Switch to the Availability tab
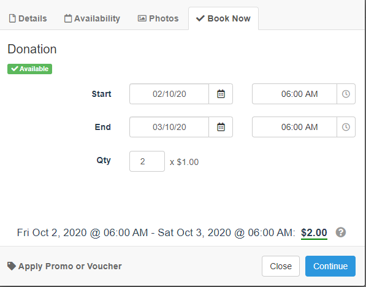The image size is (366, 287). click(92, 18)
